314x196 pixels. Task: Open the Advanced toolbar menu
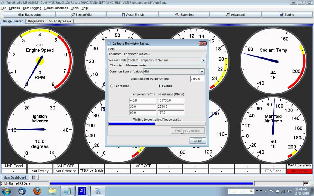[235, 15]
